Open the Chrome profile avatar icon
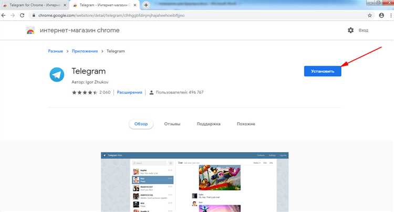Viewport: 394px width, 212px height. click(381, 15)
